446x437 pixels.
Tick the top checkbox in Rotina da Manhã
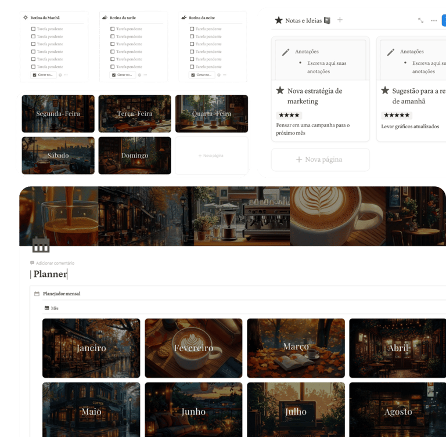(33, 28)
